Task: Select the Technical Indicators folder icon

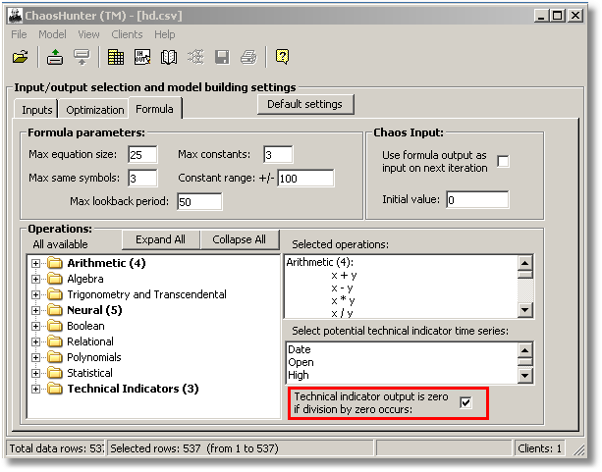Action: point(55,389)
